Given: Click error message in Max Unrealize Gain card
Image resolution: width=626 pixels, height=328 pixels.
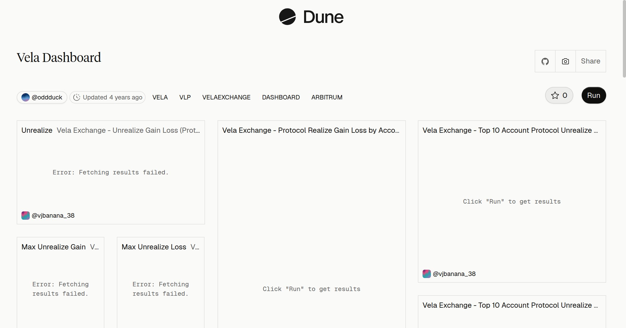Looking at the screenshot, I should (x=61, y=289).
